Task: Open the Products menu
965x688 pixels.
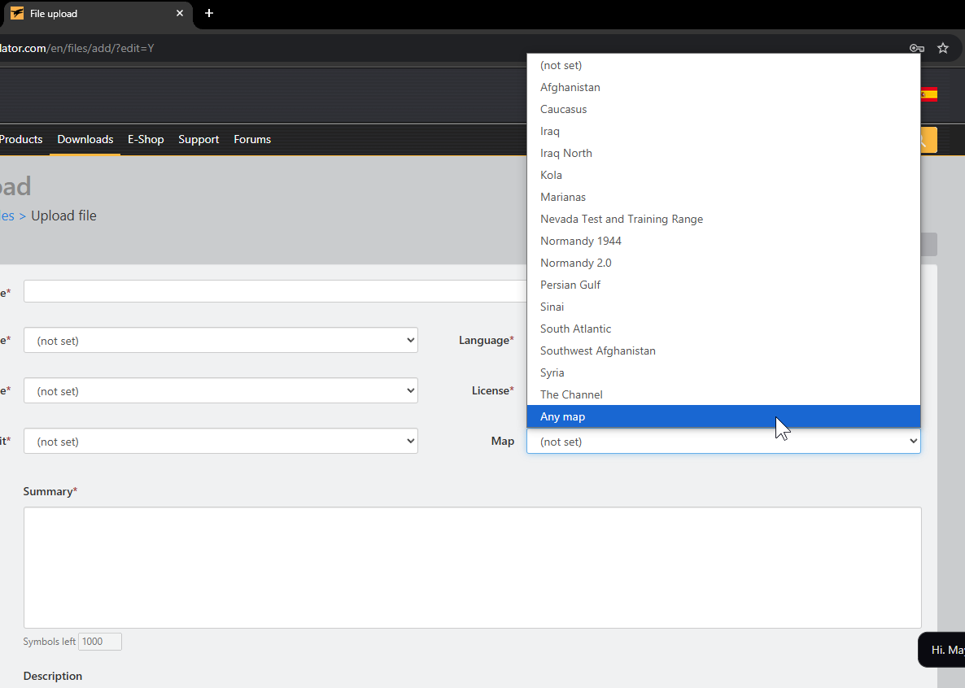Action: [21, 139]
